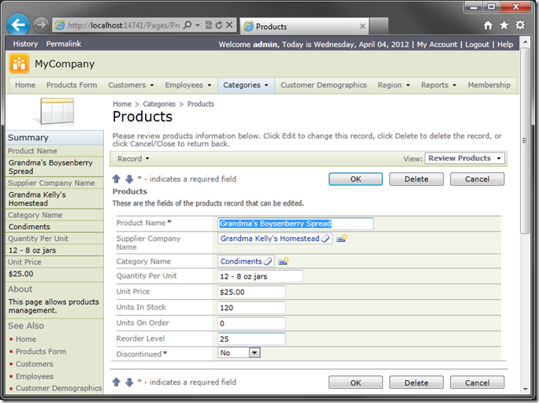Click the page vertical scrollbar thumb
This screenshot has height=403, width=539.
tap(525, 140)
